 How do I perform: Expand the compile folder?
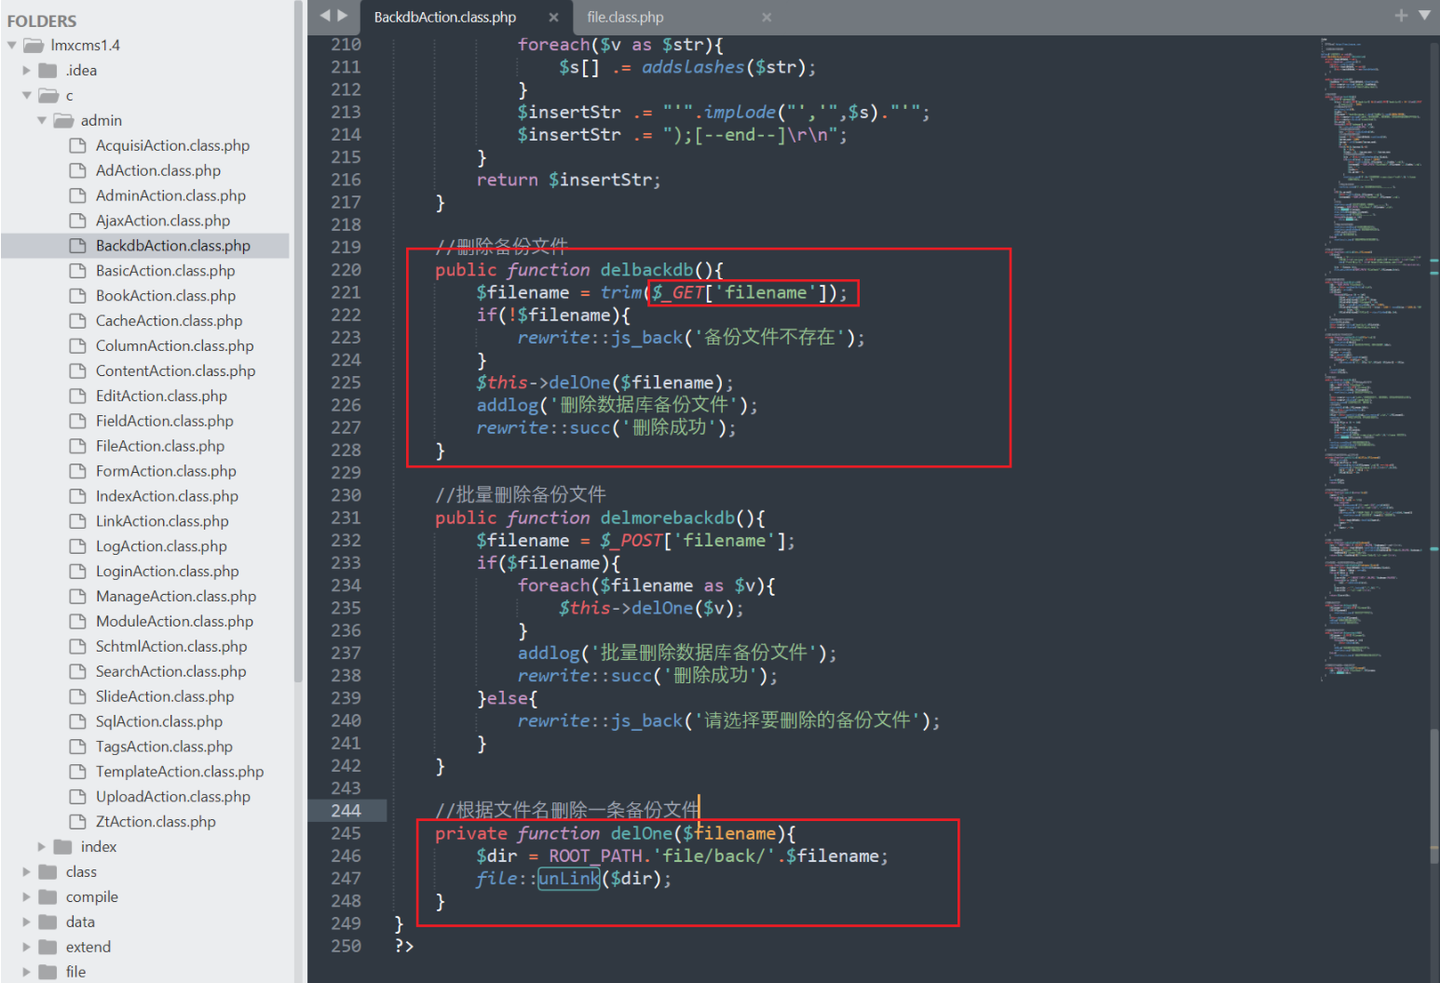coord(27,896)
